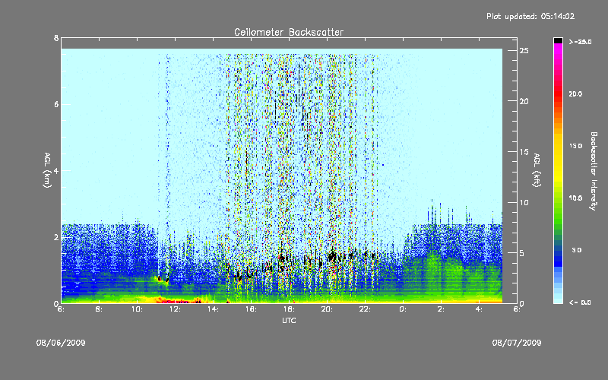The image size is (608, 380).
Task: Click the "10" kft tick on right axis
Action: pos(524,202)
